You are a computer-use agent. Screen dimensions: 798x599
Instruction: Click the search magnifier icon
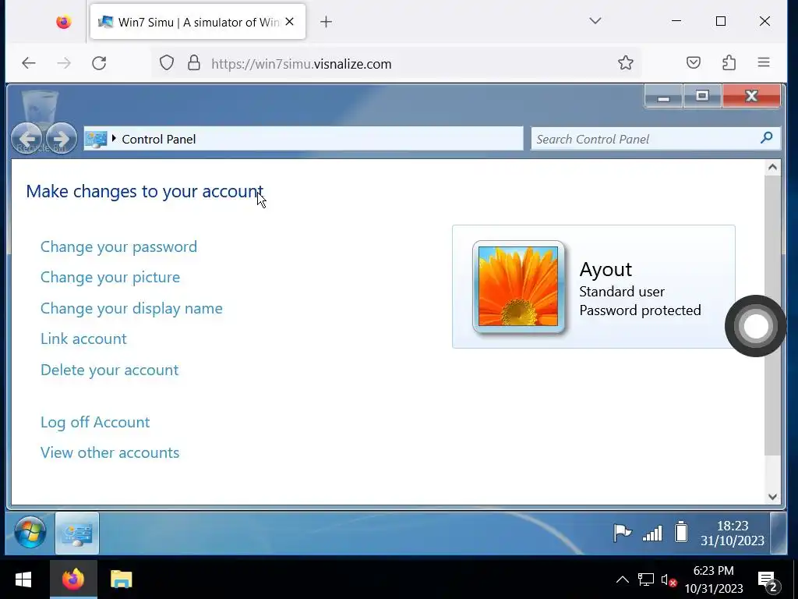[x=767, y=138]
